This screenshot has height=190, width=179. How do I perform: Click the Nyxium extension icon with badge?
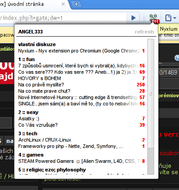click(154, 19)
